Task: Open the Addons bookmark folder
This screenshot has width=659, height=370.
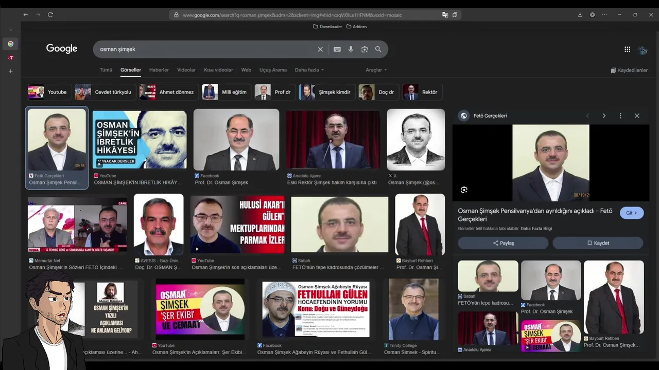Action: (356, 27)
